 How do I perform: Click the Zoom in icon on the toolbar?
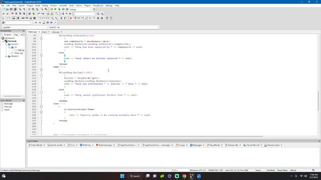pos(52,18)
